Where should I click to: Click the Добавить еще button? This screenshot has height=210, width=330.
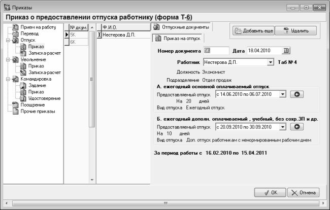254,30
